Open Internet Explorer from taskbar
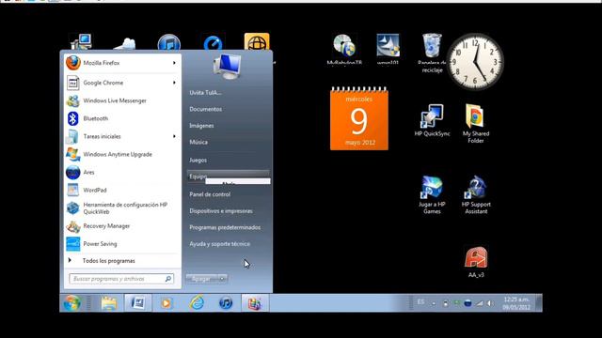The image size is (602, 338). tap(197, 303)
